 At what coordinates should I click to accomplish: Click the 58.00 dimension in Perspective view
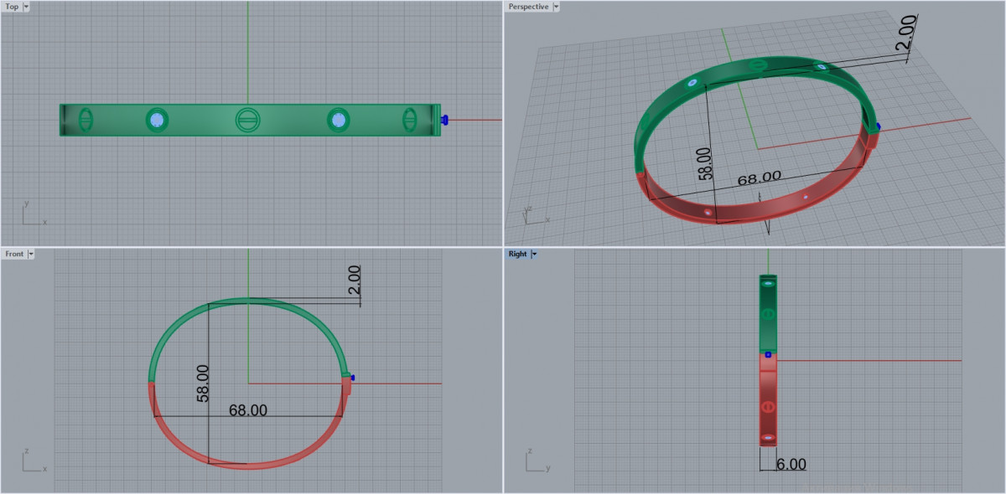[x=705, y=163]
